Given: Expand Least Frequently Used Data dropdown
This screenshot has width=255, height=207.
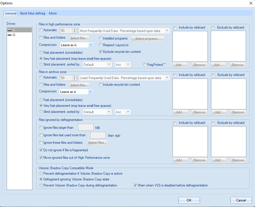Looking at the screenshot, I should pos(167,78).
